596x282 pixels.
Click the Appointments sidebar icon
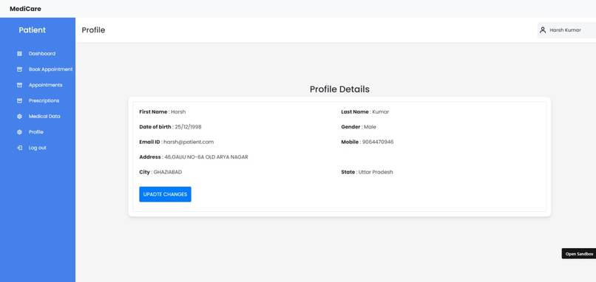click(20, 85)
